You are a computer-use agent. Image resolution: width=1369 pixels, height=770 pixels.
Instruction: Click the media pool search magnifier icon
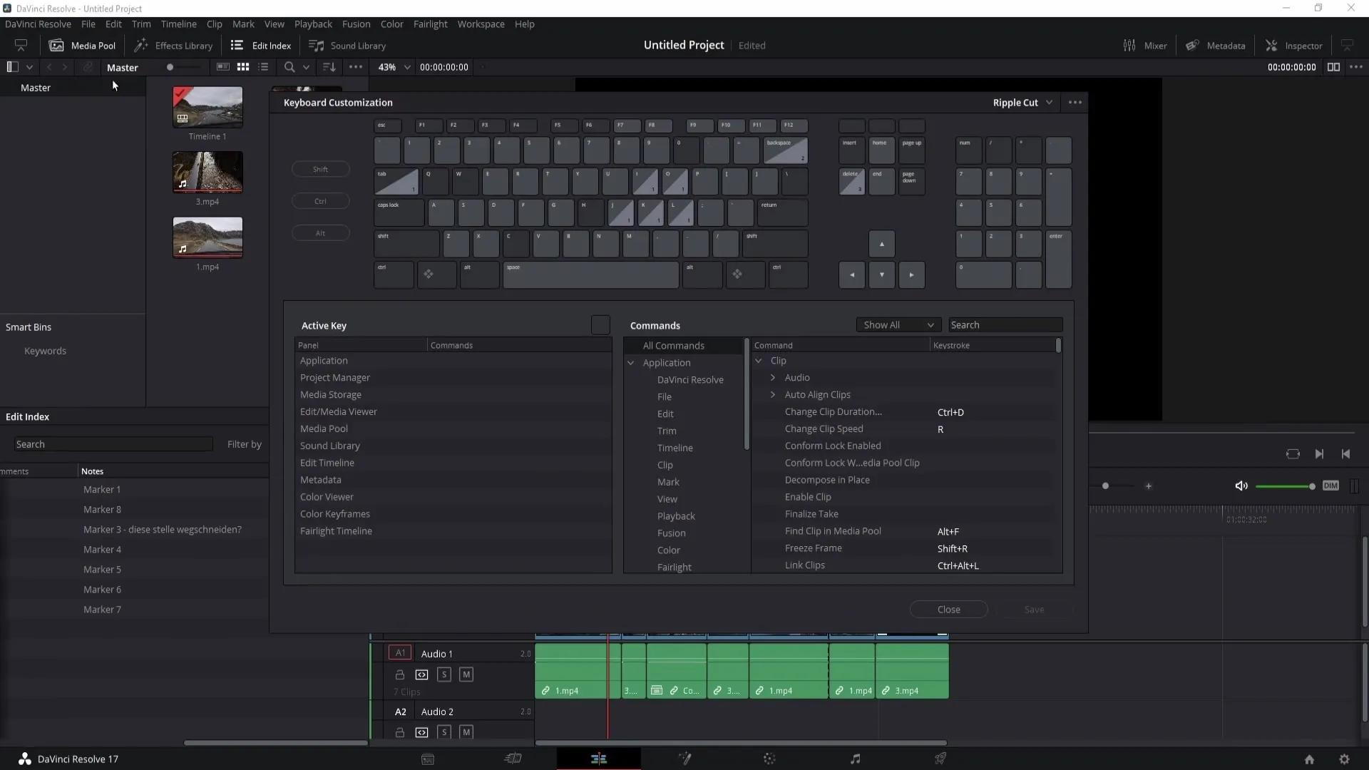tap(289, 67)
